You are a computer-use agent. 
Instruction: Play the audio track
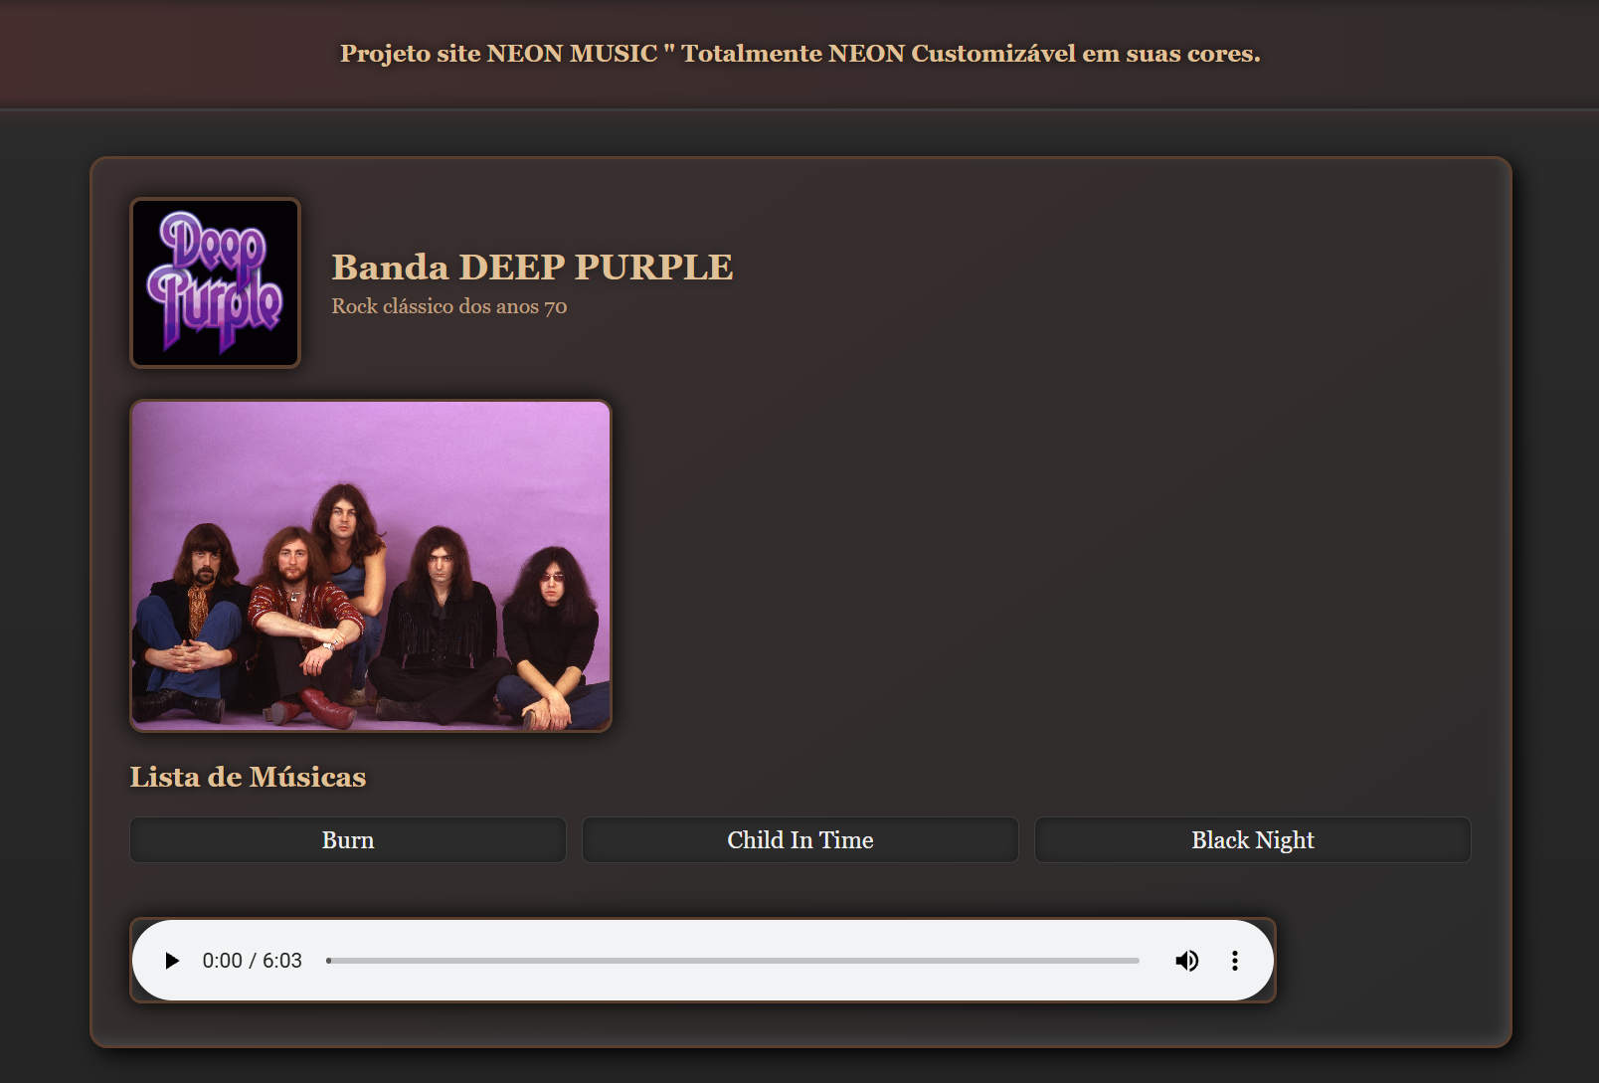click(172, 961)
